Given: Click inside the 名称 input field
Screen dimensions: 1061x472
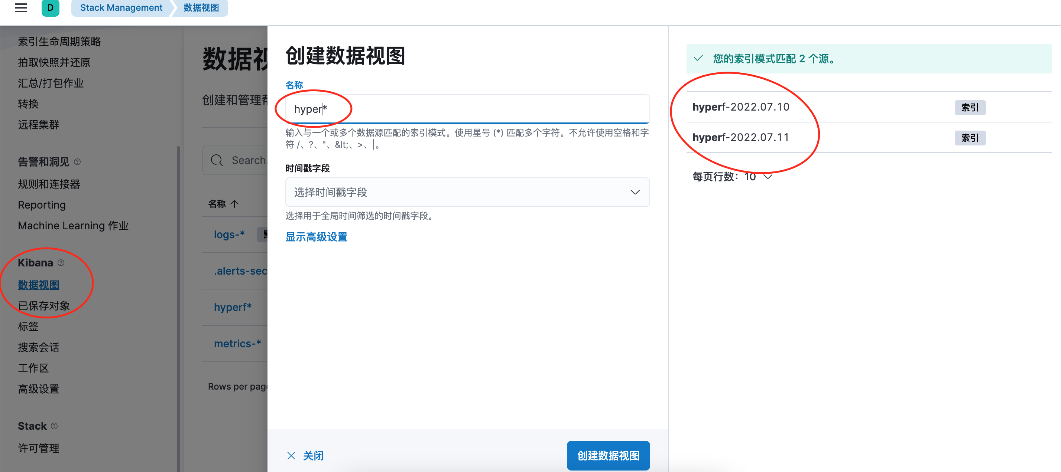Looking at the screenshot, I should pyautogui.click(x=467, y=109).
